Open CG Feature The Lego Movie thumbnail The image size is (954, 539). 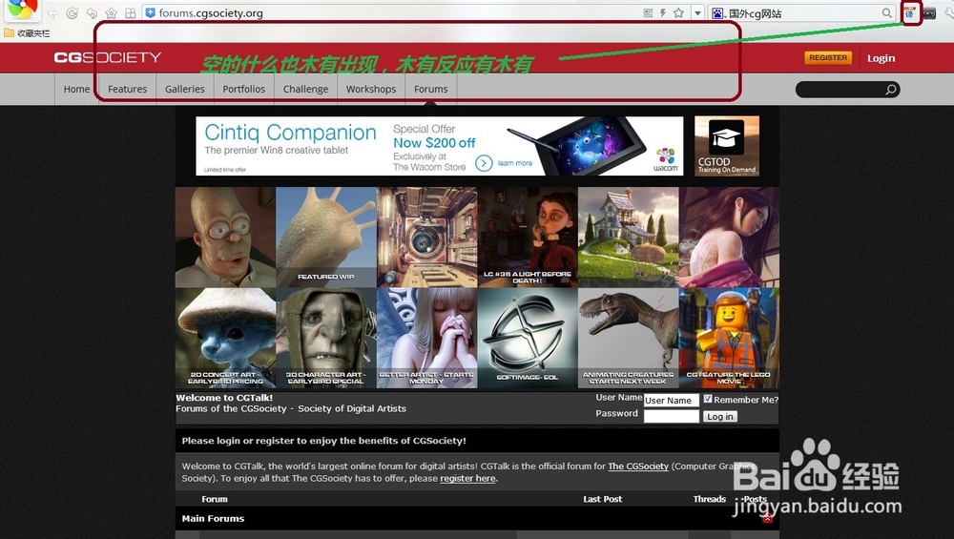tap(729, 338)
